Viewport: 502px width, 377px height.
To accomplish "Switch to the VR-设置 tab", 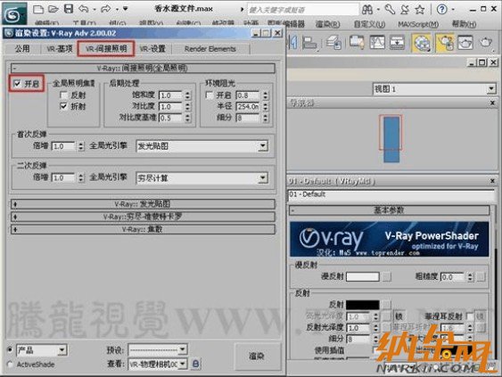I will (153, 49).
